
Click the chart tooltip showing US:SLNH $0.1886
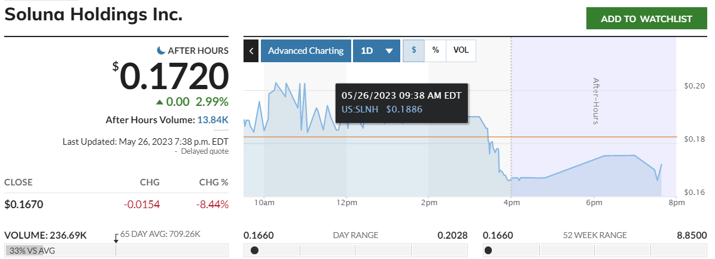tap(401, 102)
